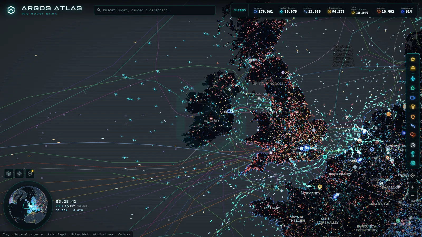Open the Cookies footer link
422x237 pixels.
coord(124,234)
